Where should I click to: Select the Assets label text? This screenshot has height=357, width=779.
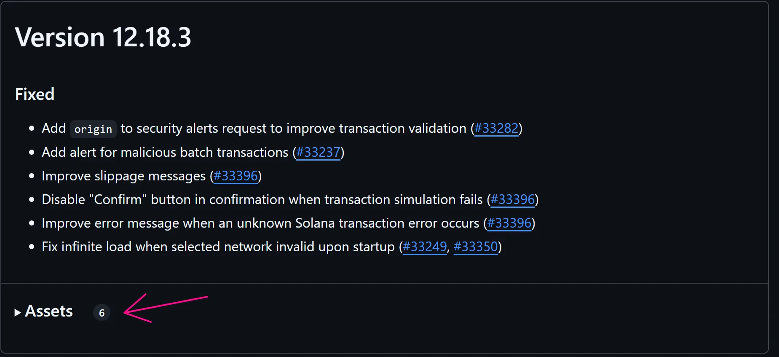[48, 311]
